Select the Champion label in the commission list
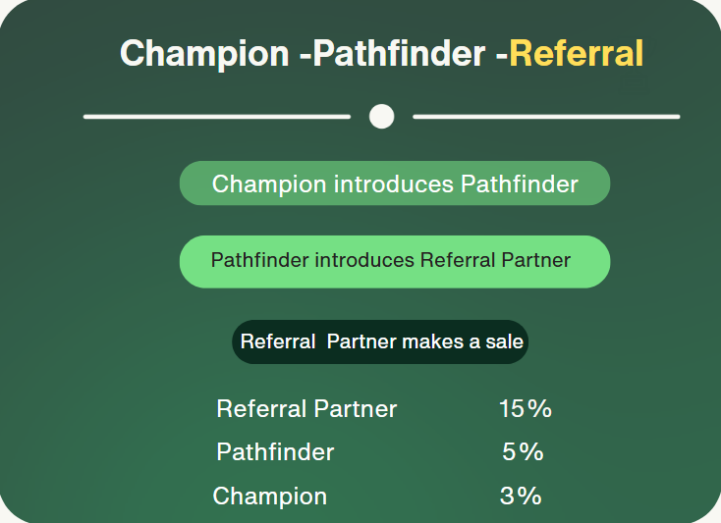The image size is (721, 523). [x=270, y=497]
